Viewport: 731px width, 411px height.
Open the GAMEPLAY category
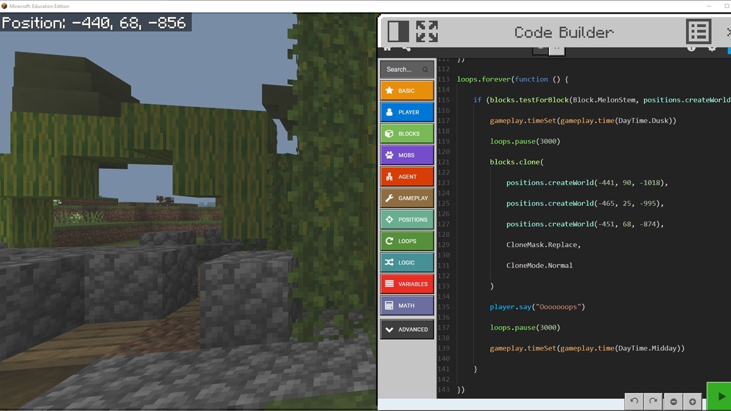tap(407, 198)
